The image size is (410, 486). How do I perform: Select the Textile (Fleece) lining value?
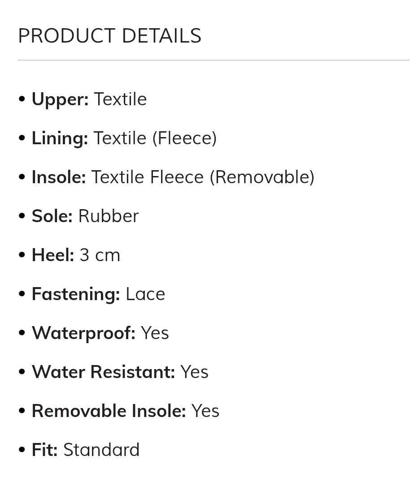click(155, 138)
